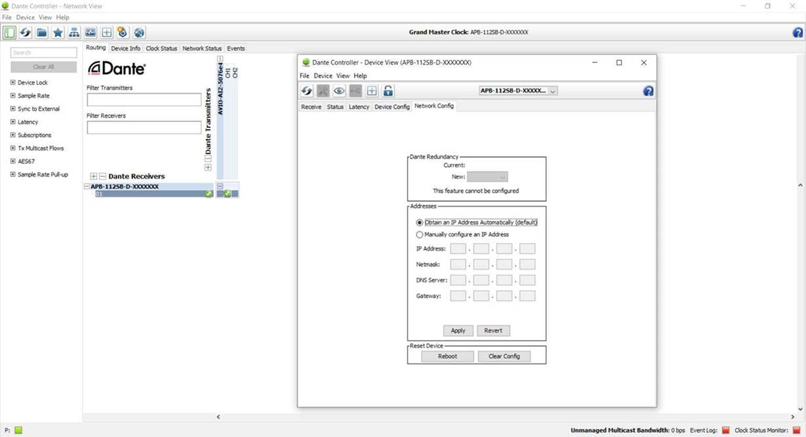This screenshot has height=437, width=806.
Task: Click the Refresh icon in Device View toolbar
Action: [306, 91]
